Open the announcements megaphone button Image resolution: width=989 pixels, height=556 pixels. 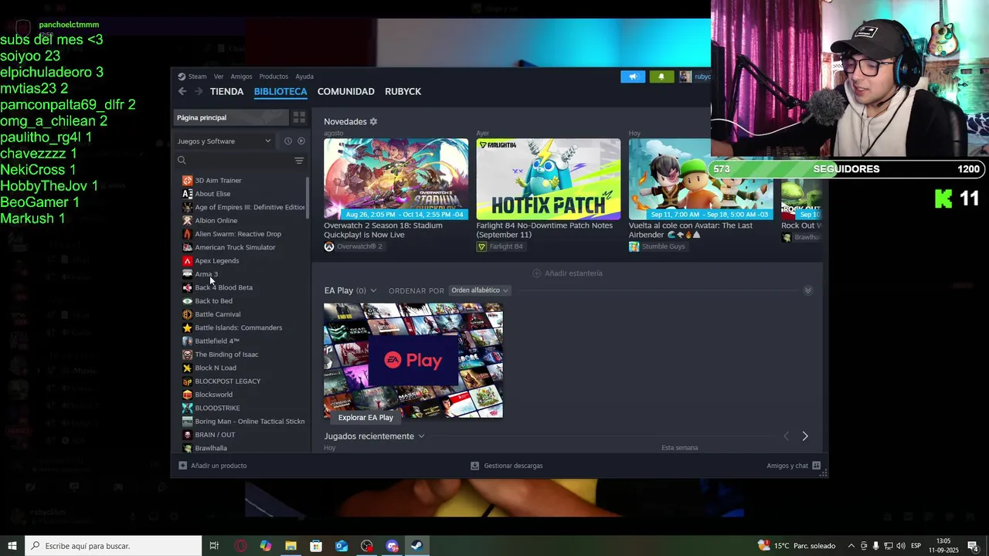(633, 76)
